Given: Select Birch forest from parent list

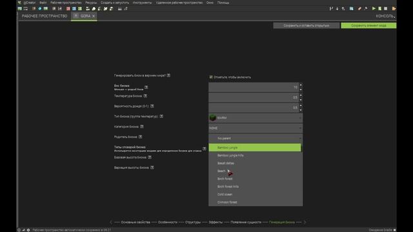Looking at the screenshot, I should (x=255, y=179).
